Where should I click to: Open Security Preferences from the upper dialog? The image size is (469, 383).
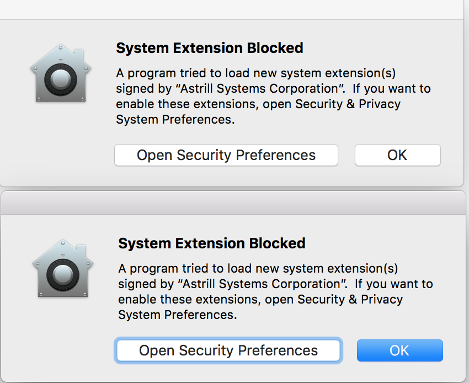(226, 155)
